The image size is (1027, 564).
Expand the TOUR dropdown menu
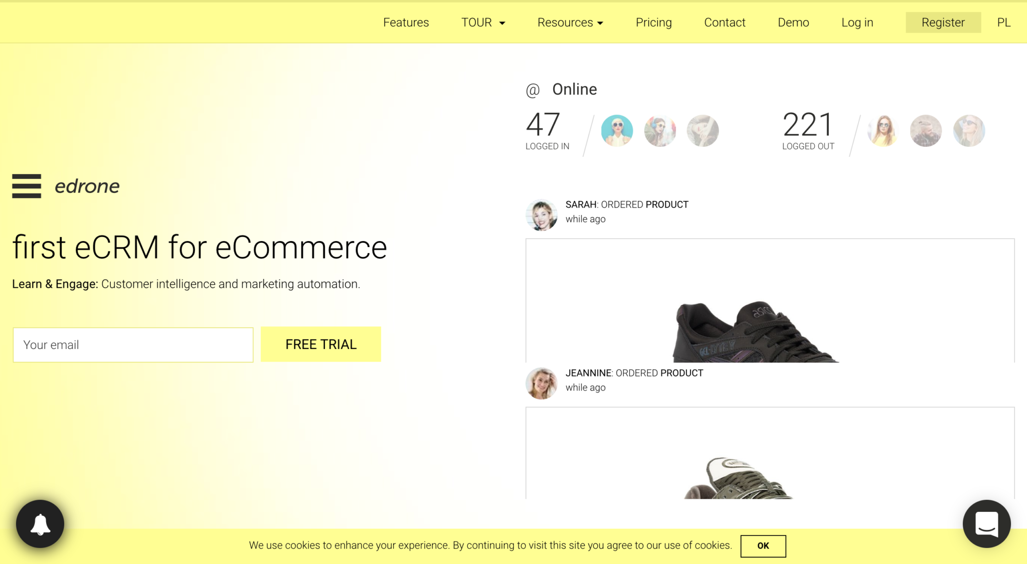point(483,23)
